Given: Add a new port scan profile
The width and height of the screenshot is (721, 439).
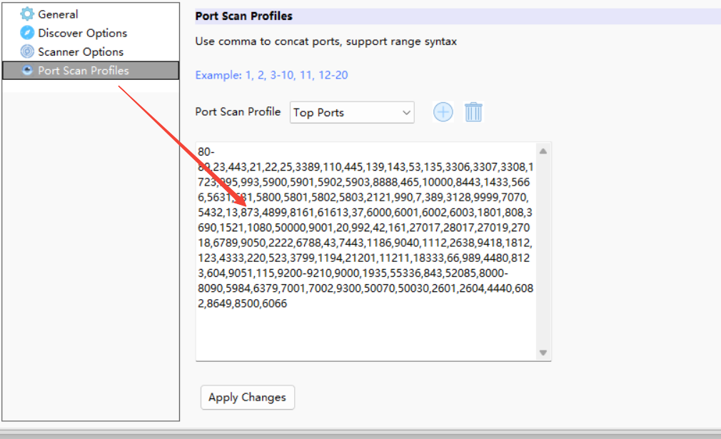Looking at the screenshot, I should (x=443, y=112).
